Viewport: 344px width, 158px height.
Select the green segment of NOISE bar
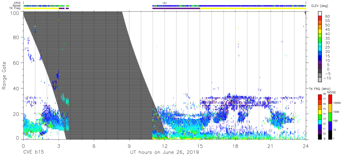pyautogui.click(x=330, y=117)
